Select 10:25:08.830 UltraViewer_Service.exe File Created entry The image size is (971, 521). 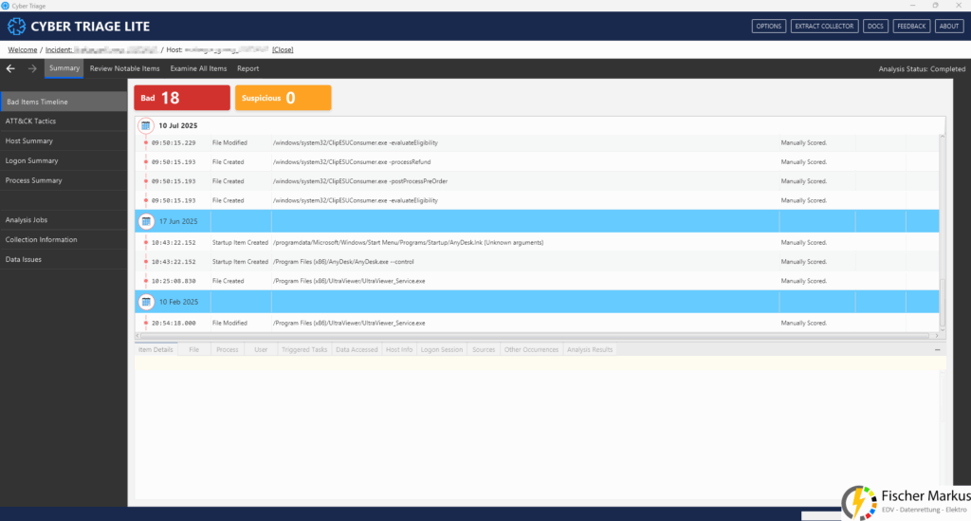(537, 281)
